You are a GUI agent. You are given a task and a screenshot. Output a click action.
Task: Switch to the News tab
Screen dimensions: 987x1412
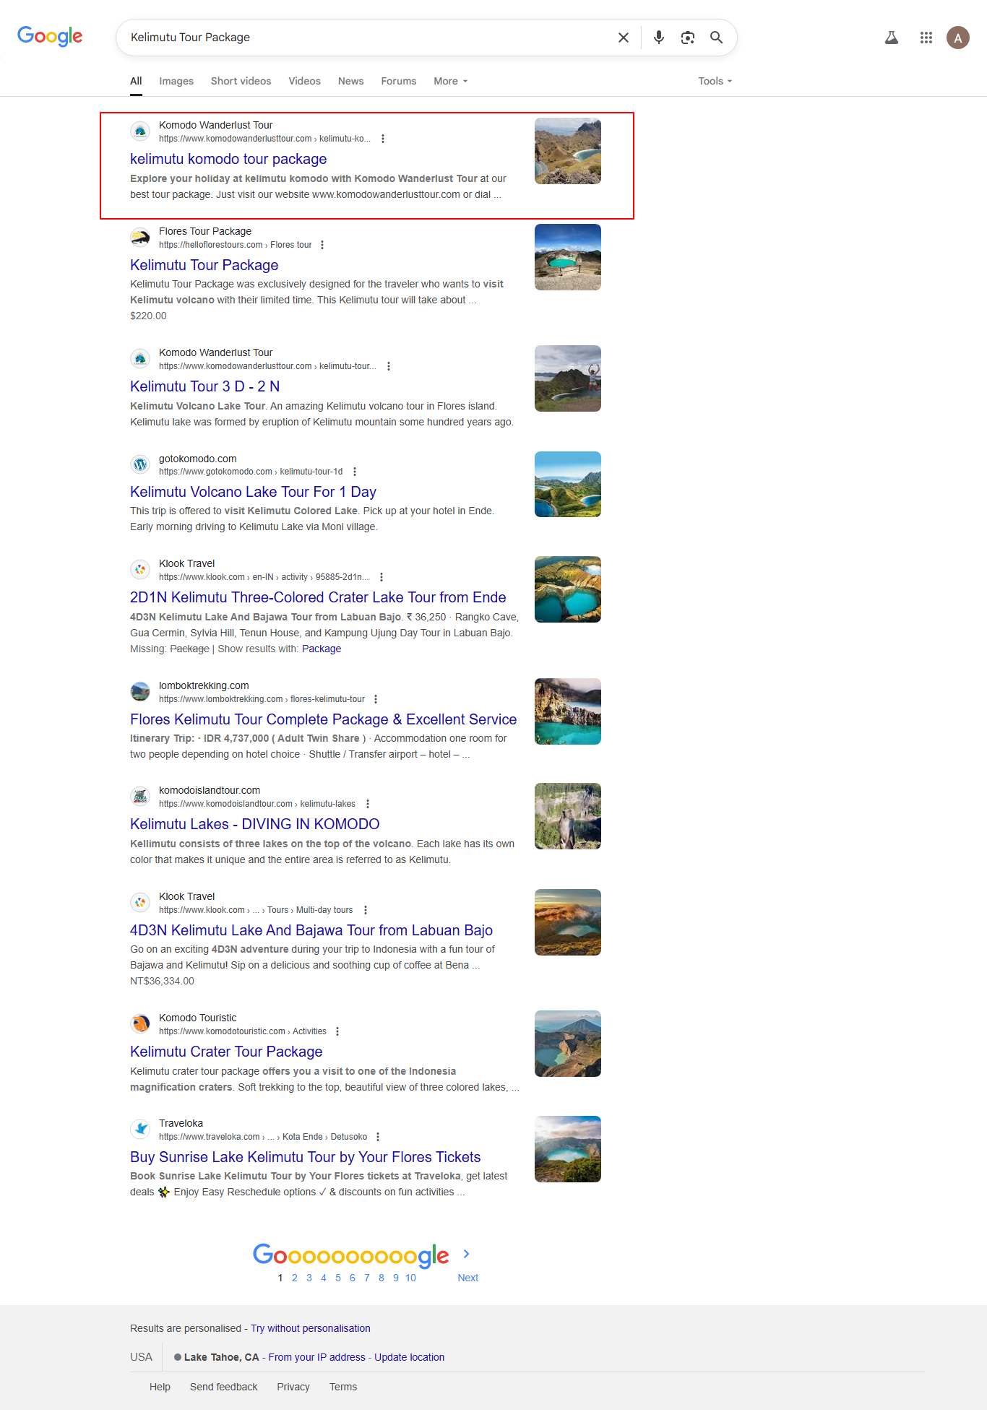click(350, 81)
